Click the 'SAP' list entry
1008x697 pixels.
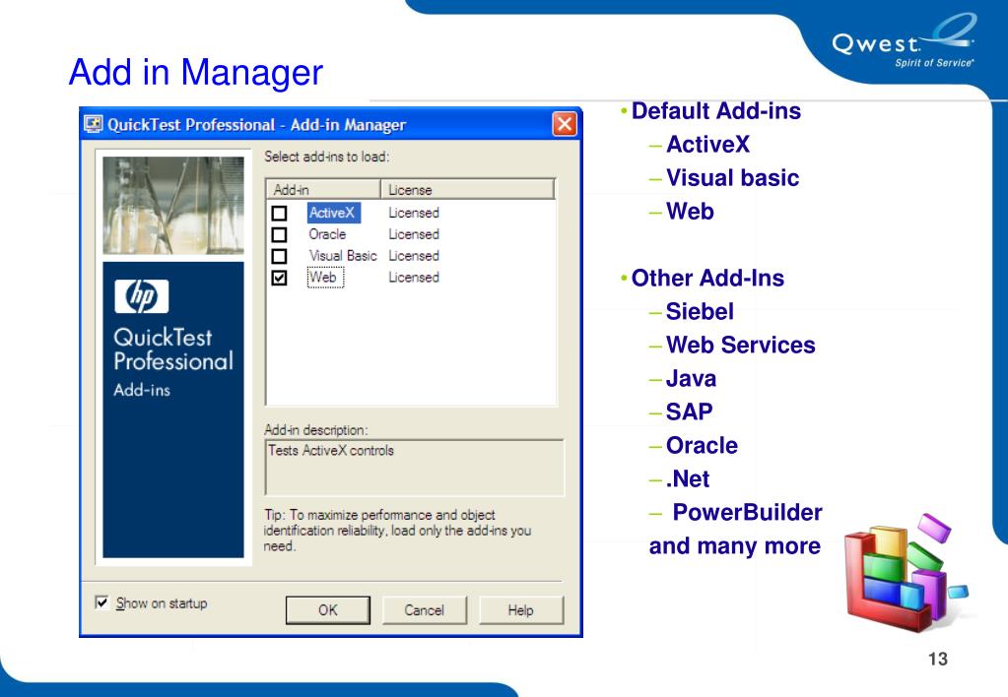[689, 412]
